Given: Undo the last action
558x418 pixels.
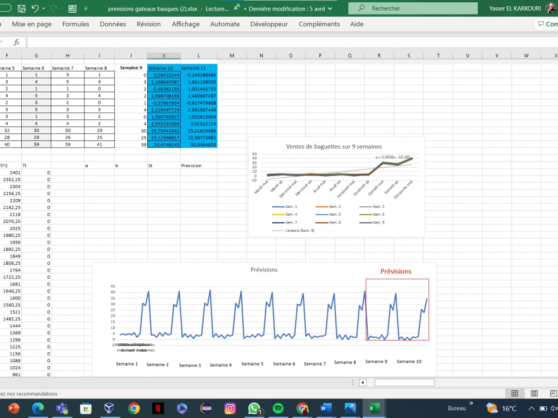Looking at the screenshot, I should tap(35, 8).
